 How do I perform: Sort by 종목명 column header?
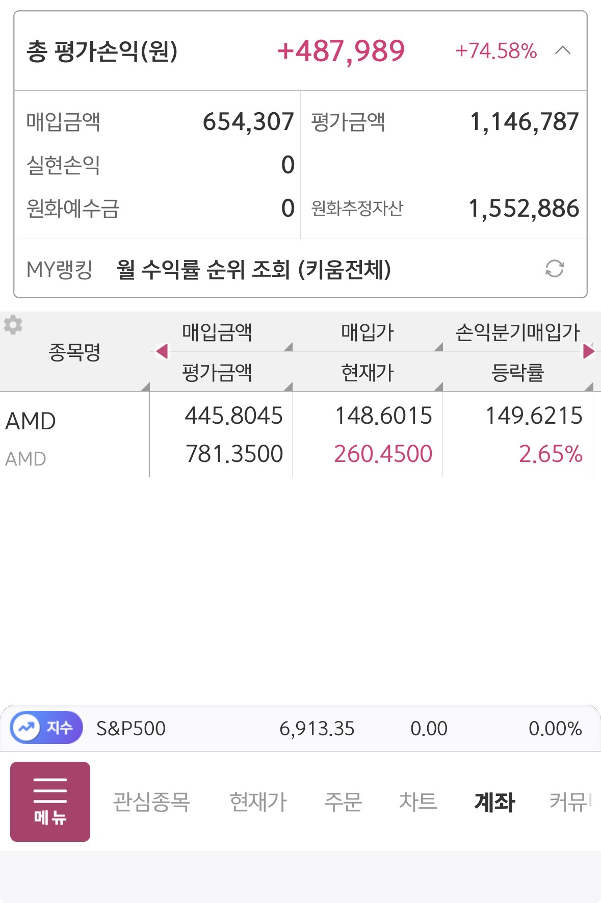pyautogui.click(x=74, y=352)
